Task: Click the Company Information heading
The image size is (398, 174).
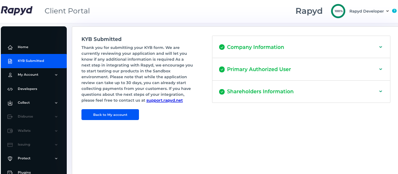Action: [x=255, y=47]
